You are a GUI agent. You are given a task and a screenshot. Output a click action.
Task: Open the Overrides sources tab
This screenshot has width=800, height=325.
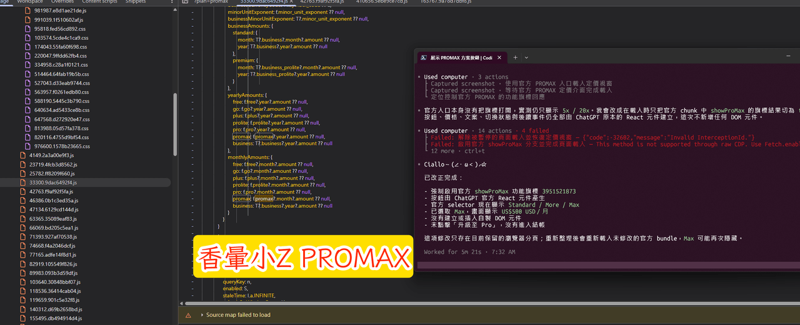(62, 2)
